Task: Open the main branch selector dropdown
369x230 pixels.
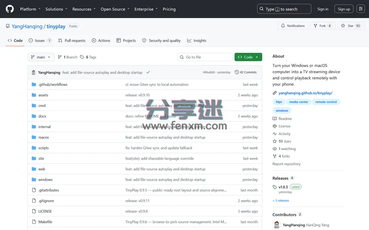Action: 41,57
